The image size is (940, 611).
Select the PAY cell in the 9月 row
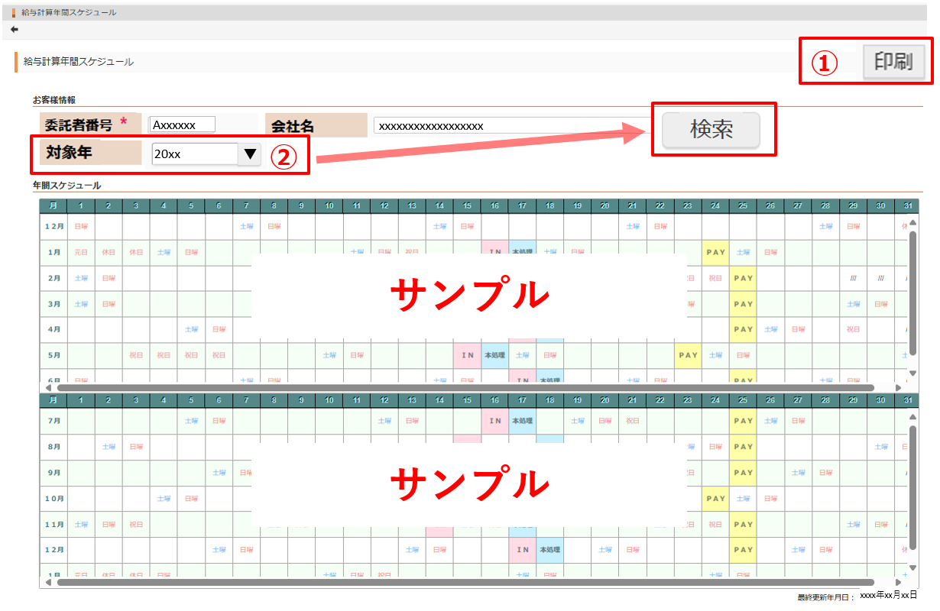click(x=743, y=473)
